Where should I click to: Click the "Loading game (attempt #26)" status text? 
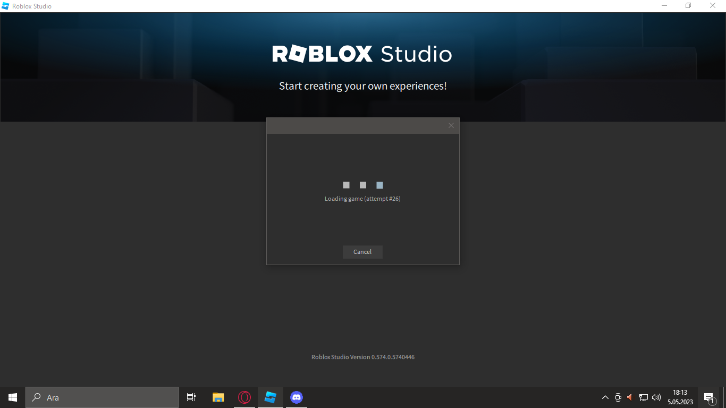pos(362,199)
